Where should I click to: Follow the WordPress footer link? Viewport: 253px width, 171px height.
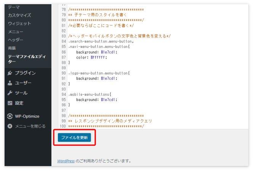[x=66, y=161]
